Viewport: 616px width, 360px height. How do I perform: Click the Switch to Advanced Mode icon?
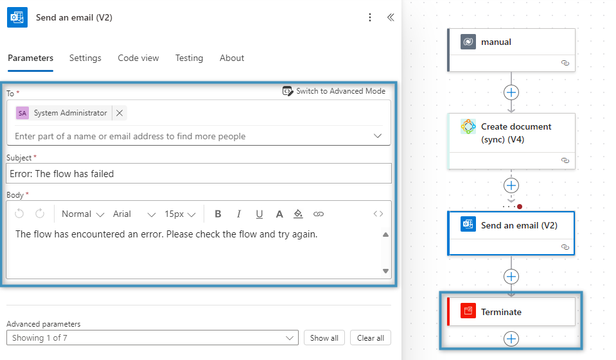(288, 91)
